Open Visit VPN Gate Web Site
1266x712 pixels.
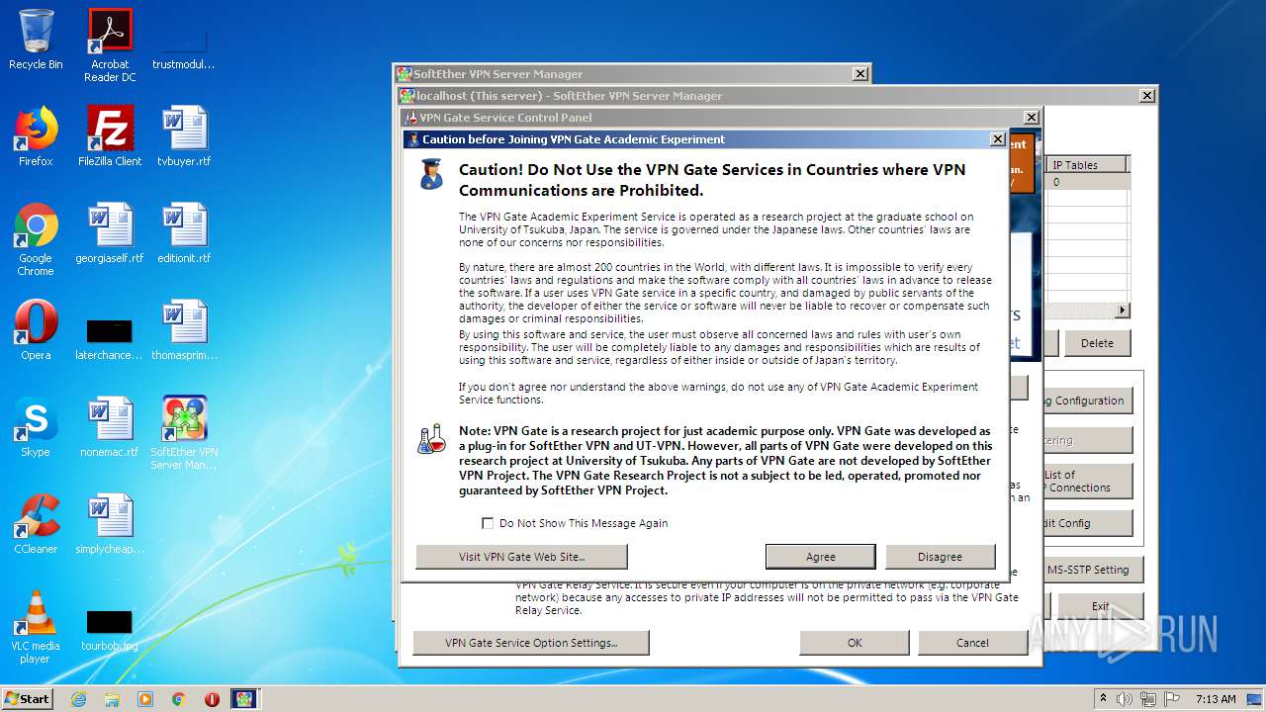(521, 557)
